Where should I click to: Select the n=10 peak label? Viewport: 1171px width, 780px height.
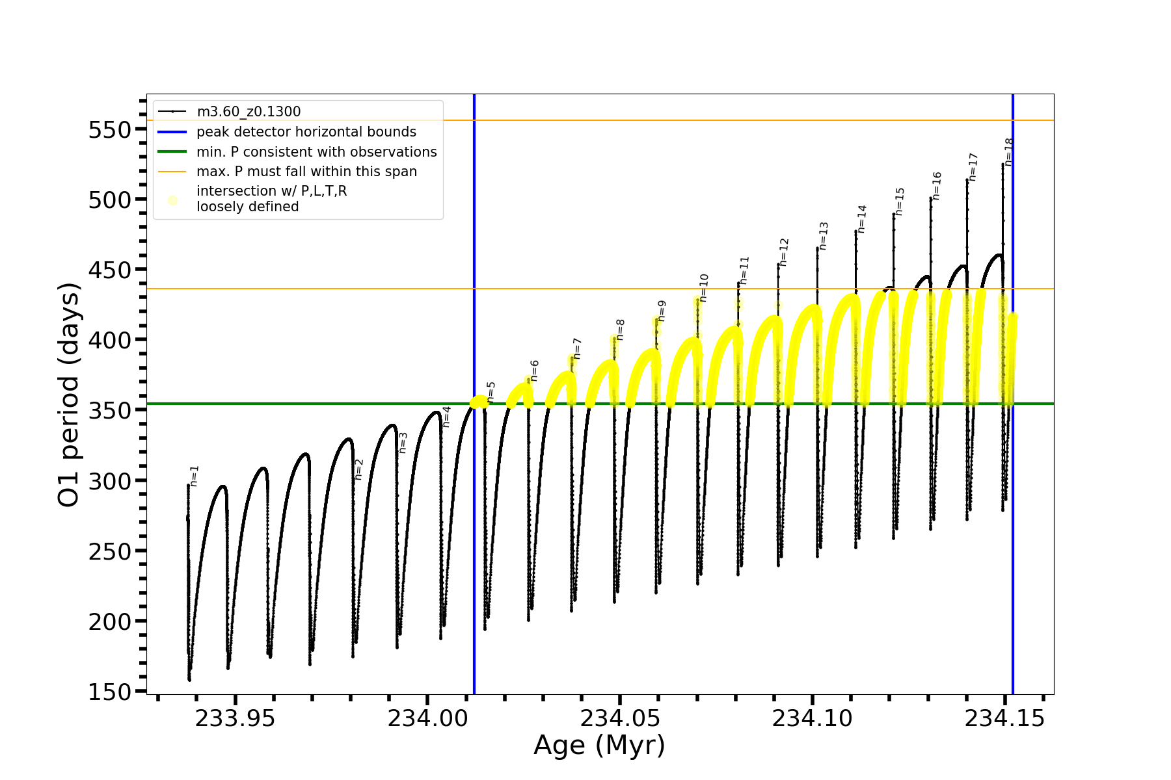(704, 287)
